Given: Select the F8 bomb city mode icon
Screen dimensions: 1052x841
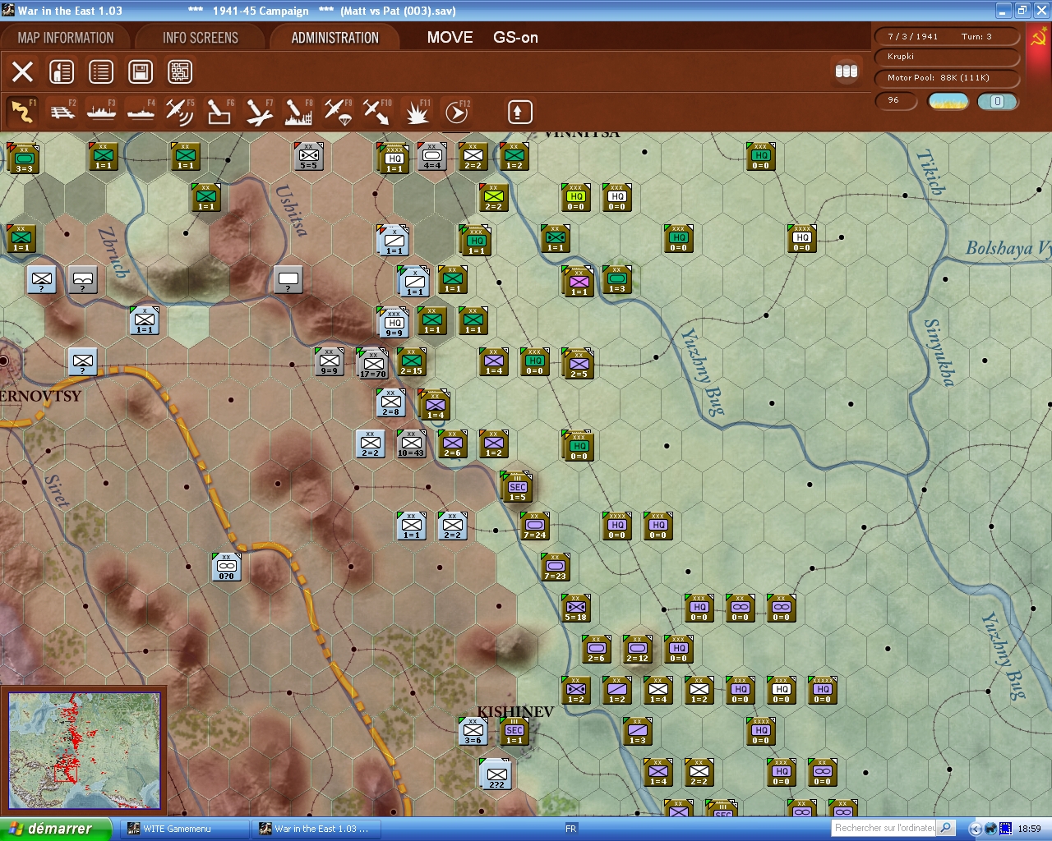Looking at the screenshot, I should tap(298, 112).
